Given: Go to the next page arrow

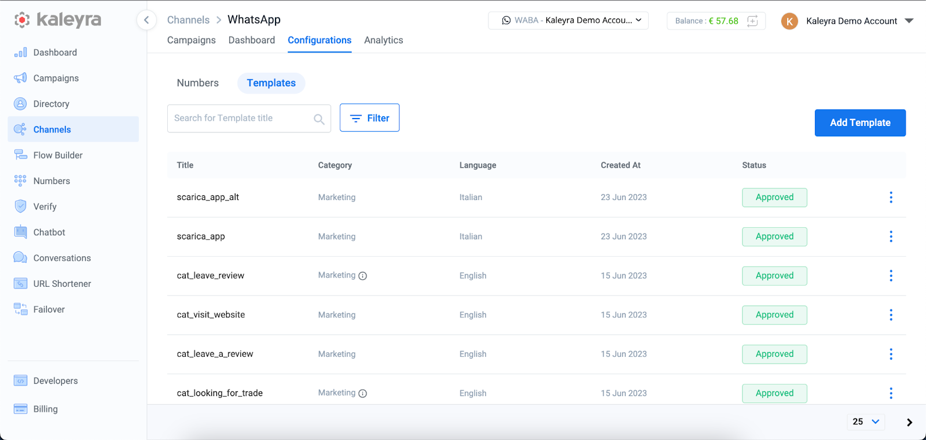Looking at the screenshot, I should point(909,422).
